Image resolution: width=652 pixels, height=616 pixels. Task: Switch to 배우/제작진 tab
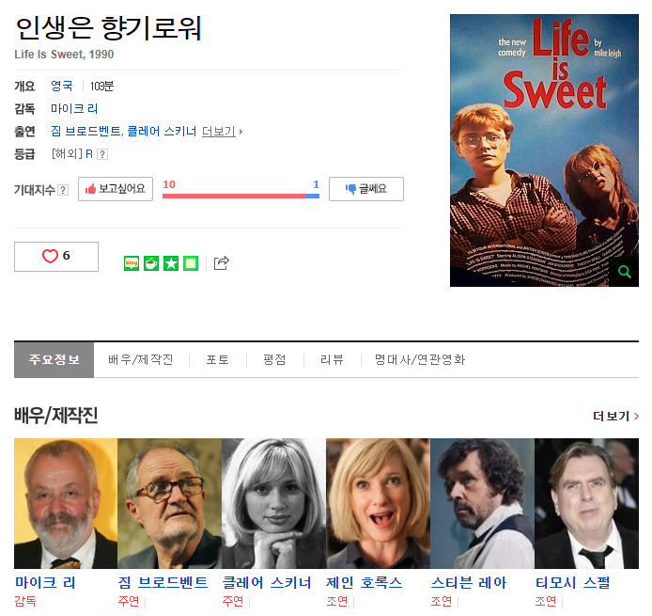pos(141,359)
